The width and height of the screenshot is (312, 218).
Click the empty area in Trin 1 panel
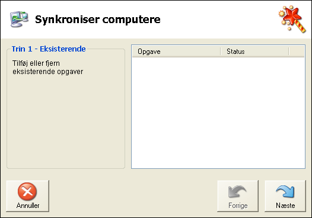coord(66,121)
